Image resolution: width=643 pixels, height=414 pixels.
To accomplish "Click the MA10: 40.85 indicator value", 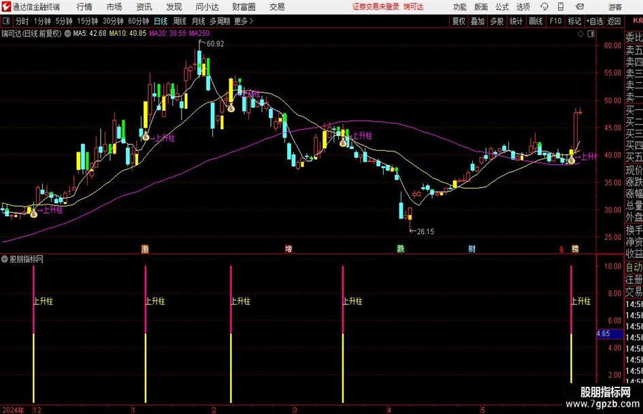I will click(x=127, y=33).
